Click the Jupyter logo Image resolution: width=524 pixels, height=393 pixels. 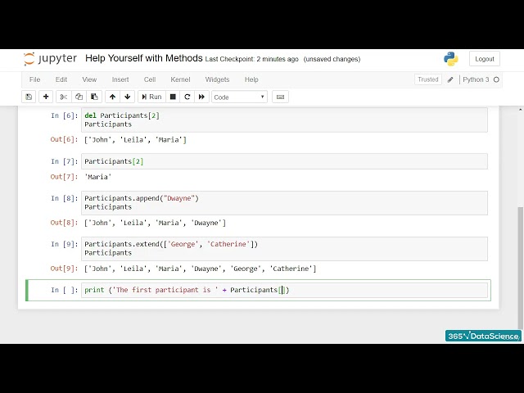(x=50, y=59)
